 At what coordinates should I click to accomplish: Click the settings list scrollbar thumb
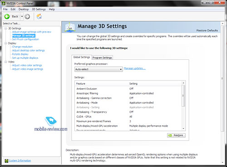tap(183, 96)
